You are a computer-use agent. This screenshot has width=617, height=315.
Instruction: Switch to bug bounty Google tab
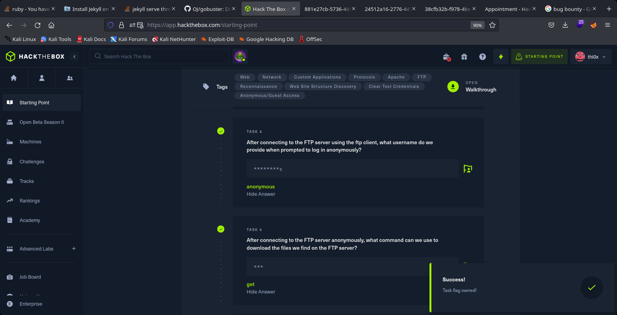(571, 9)
